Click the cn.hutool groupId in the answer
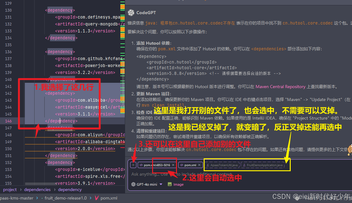The image size is (352, 203). [x=181, y=62]
